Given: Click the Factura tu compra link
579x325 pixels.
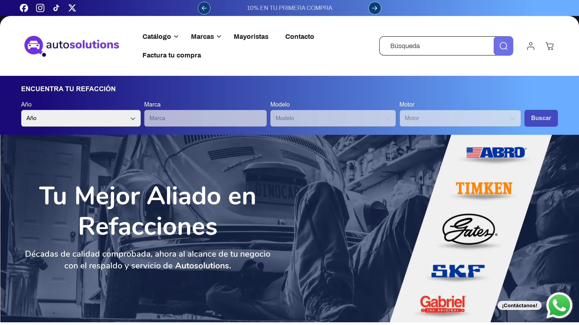Looking at the screenshot, I should pos(172,55).
